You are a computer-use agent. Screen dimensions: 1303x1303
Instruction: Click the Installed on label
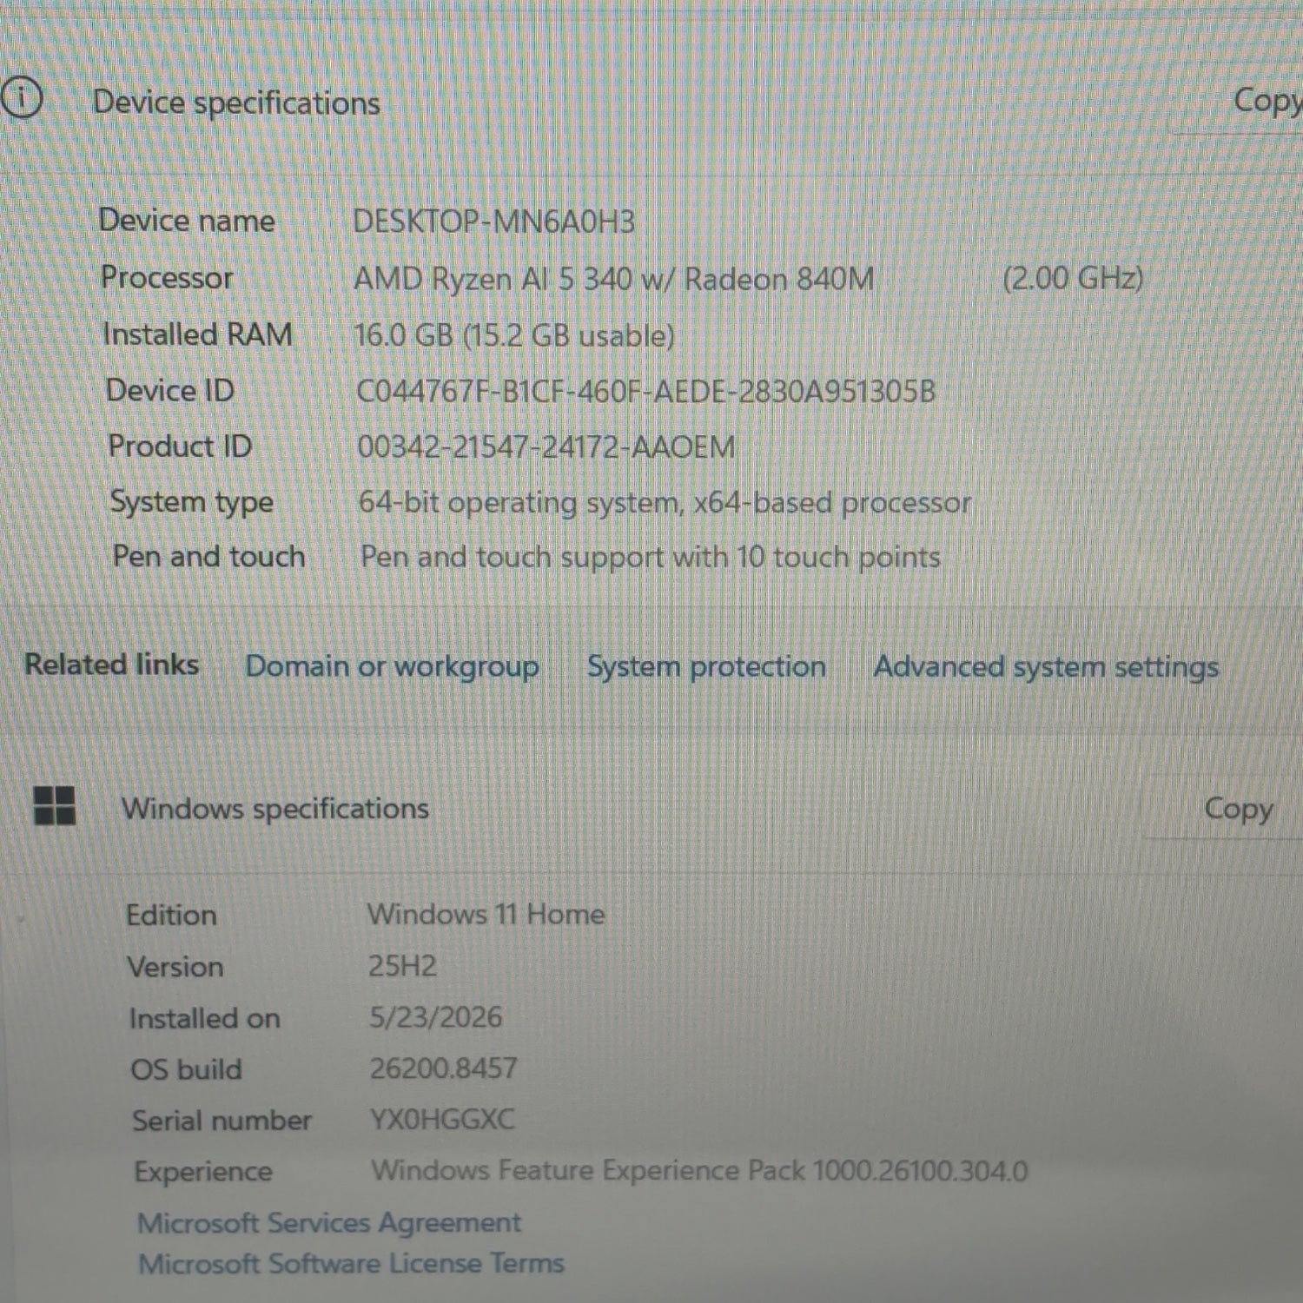204,1018
